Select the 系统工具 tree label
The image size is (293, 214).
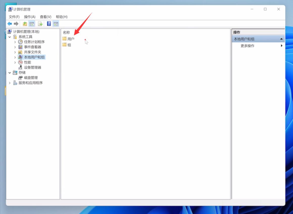[25, 37]
